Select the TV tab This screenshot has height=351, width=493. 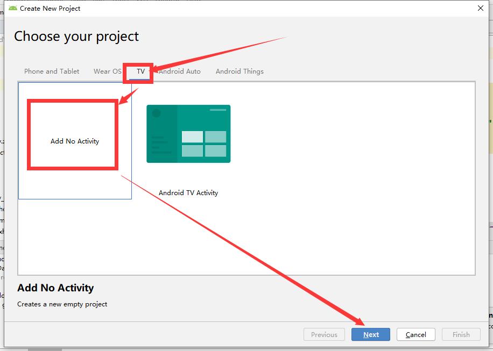click(x=140, y=71)
